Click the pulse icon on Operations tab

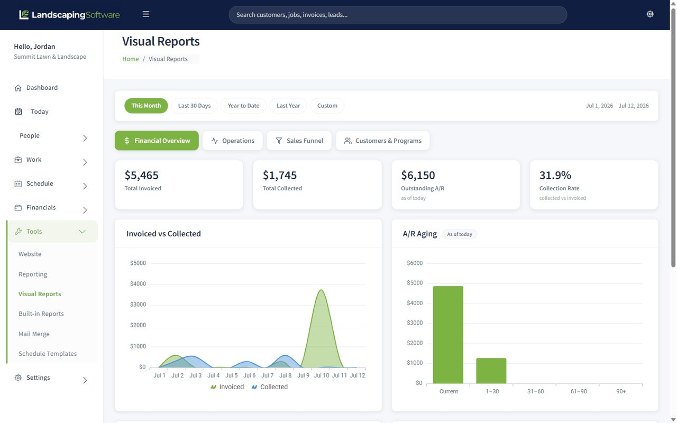215,141
